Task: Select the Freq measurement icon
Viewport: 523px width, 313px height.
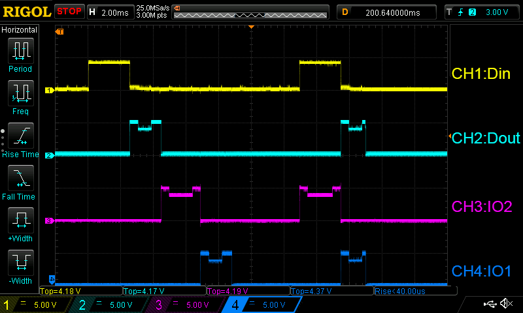Action: pyautogui.click(x=21, y=93)
